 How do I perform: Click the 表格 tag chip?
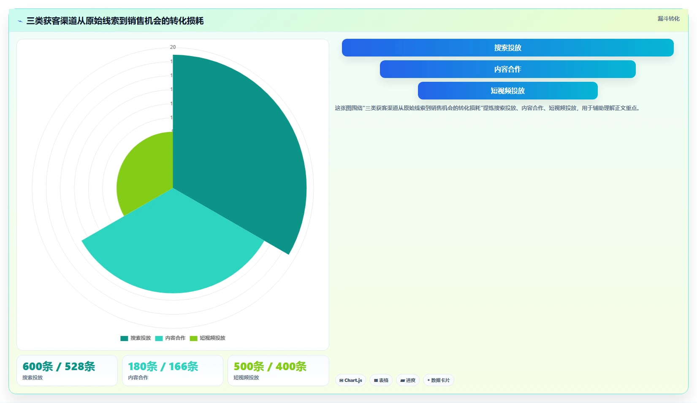381,380
